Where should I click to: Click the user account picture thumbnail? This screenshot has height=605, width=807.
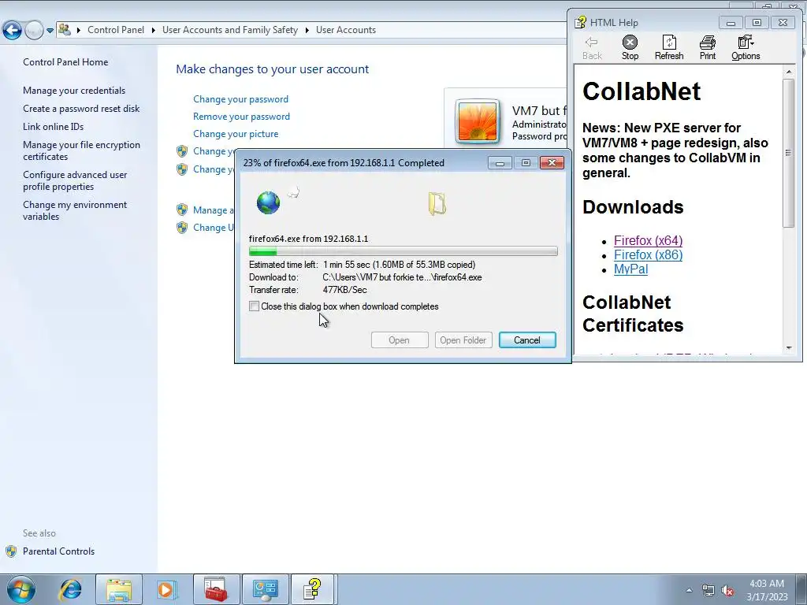(477, 121)
